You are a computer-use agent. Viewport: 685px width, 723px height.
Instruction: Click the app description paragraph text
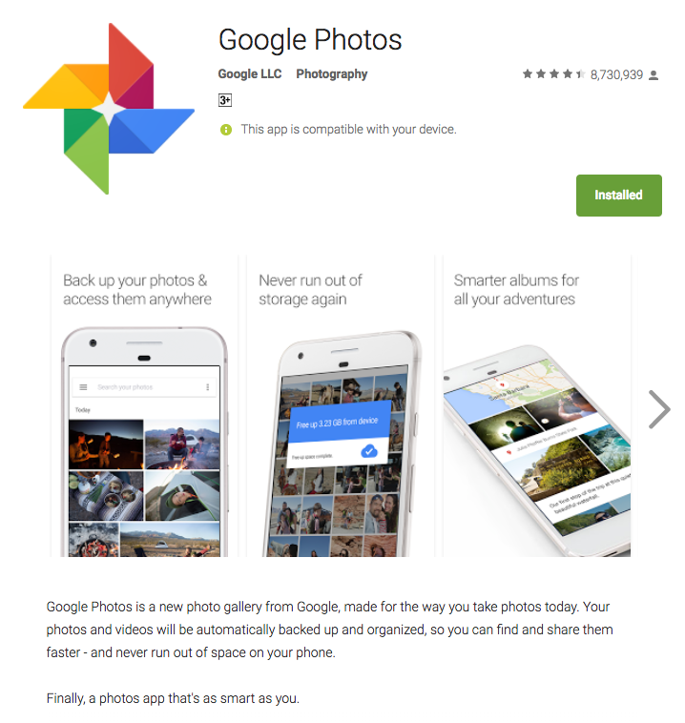(329, 630)
